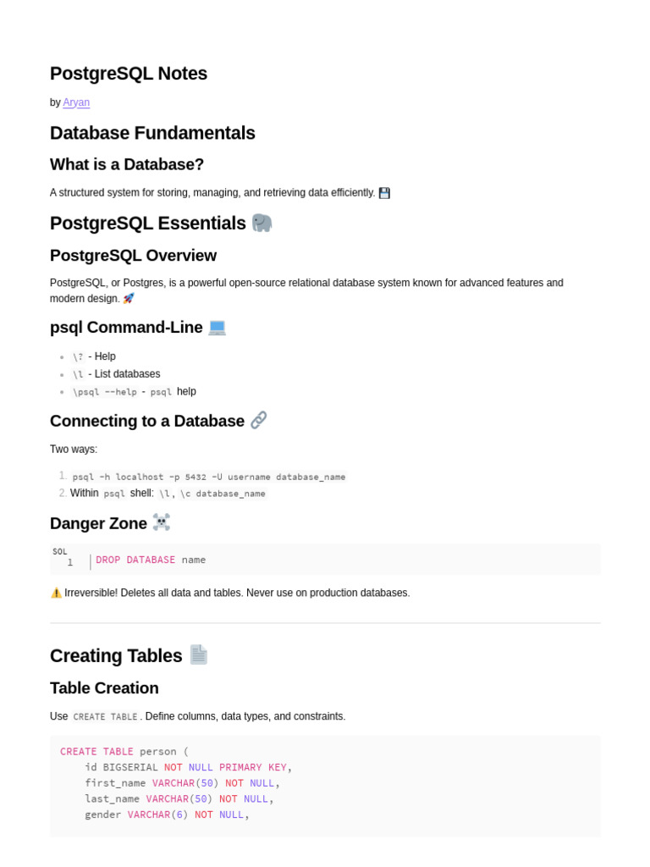Click the inline CREATE TABLE code snippet

[105, 716]
